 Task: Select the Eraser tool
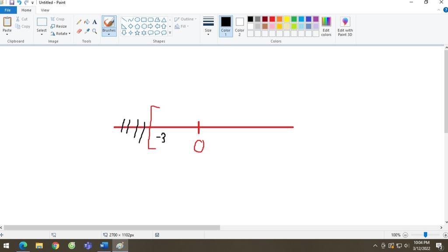pos(79,31)
